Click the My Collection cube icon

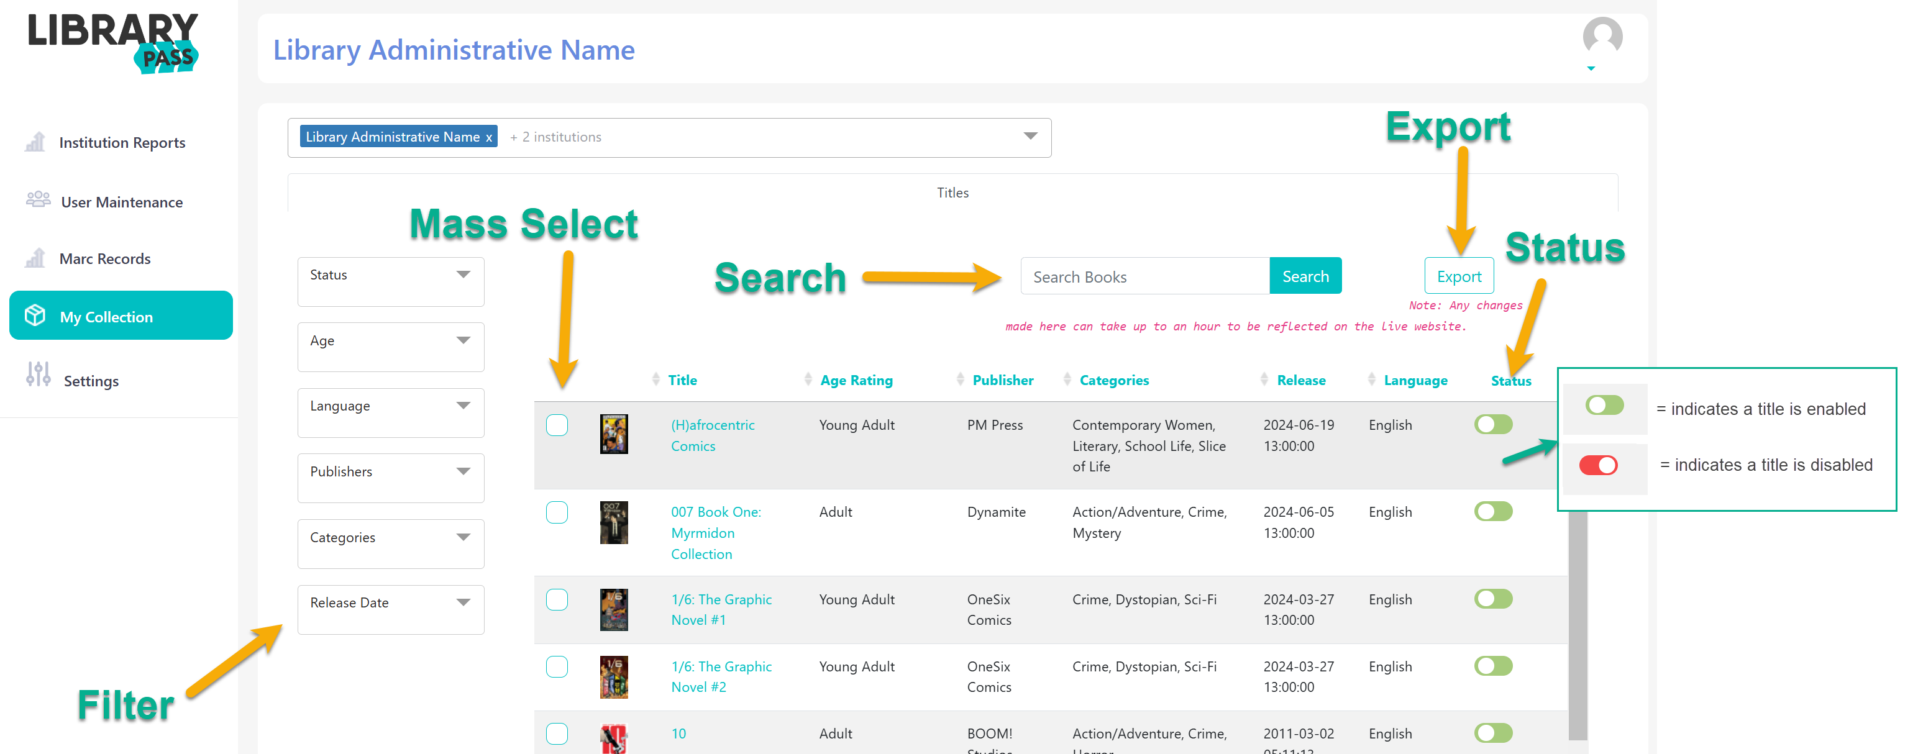[x=35, y=316]
